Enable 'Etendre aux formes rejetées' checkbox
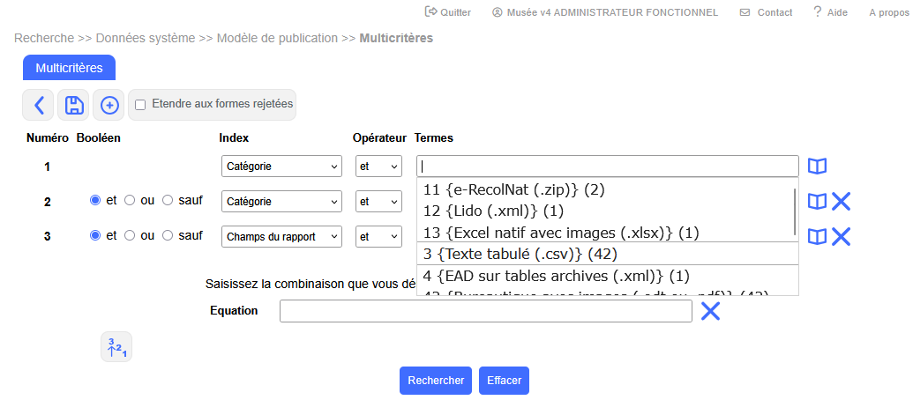This screenshot has height=400, width=913. click(140, 105)
